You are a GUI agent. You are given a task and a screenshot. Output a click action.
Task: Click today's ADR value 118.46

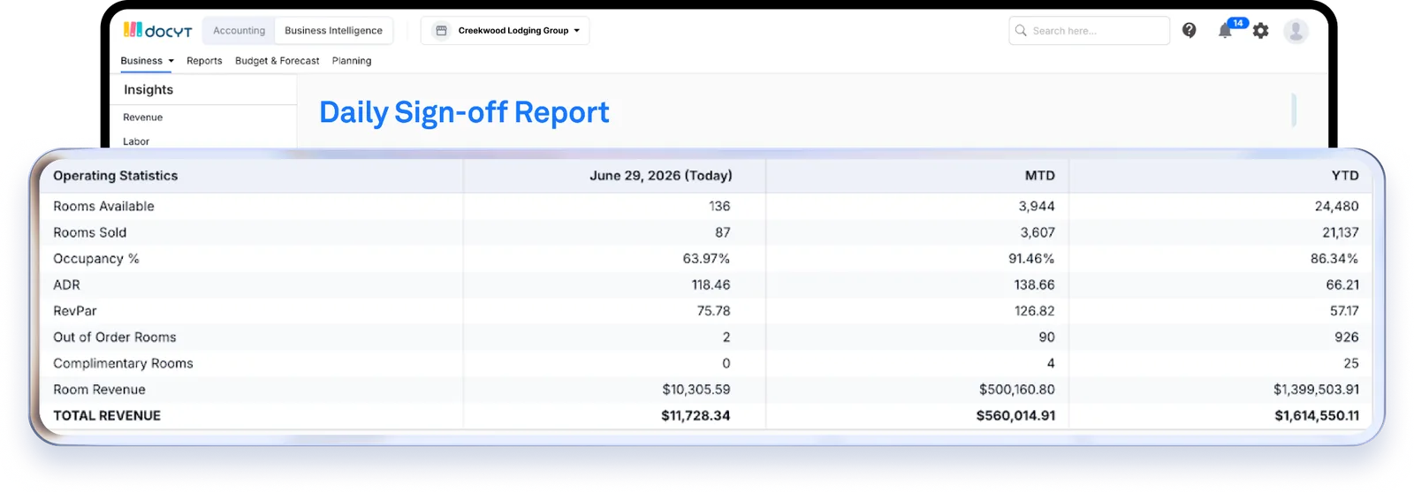tap(711, 284)
